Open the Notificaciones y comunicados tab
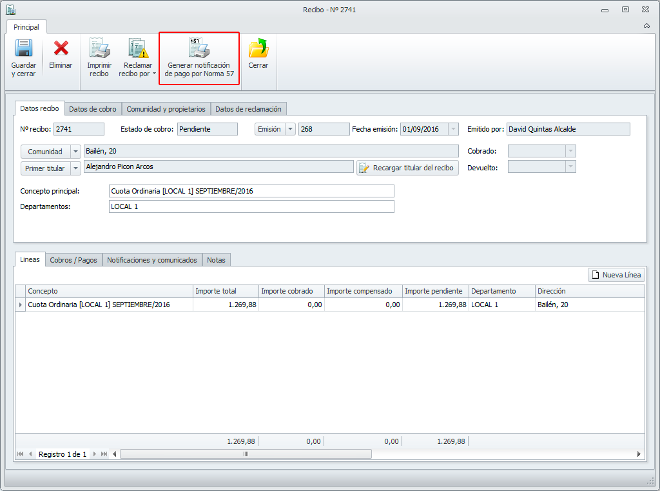 coord(152,260)
